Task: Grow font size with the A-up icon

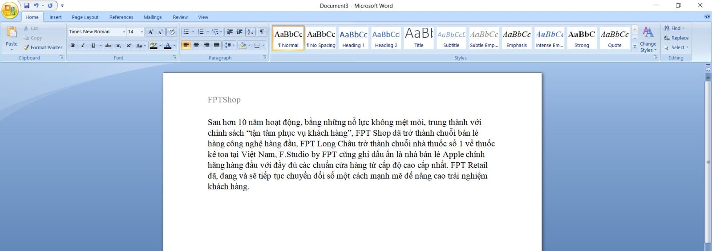Action: (150, 32)
